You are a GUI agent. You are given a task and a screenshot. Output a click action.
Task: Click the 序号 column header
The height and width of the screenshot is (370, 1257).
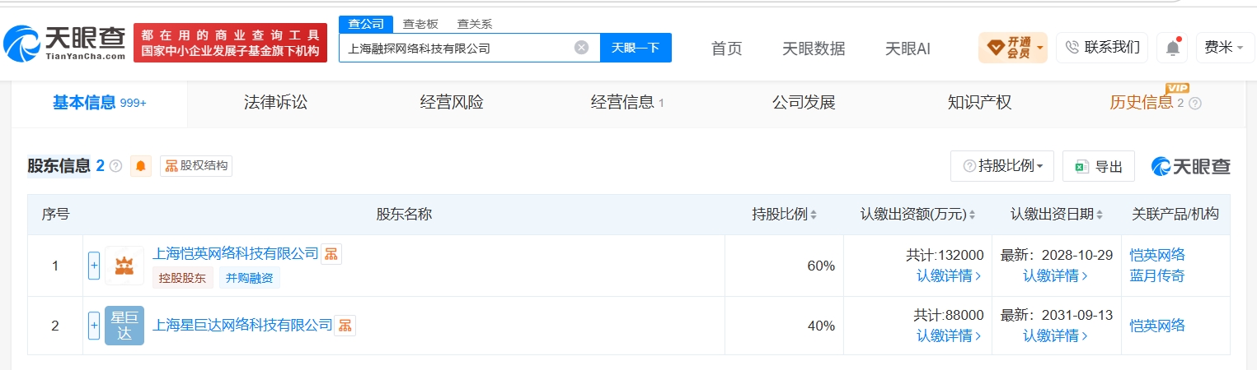(55, 215)
